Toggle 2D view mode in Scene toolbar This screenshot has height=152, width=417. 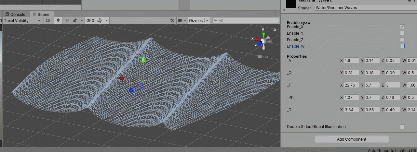click(48, 20)
